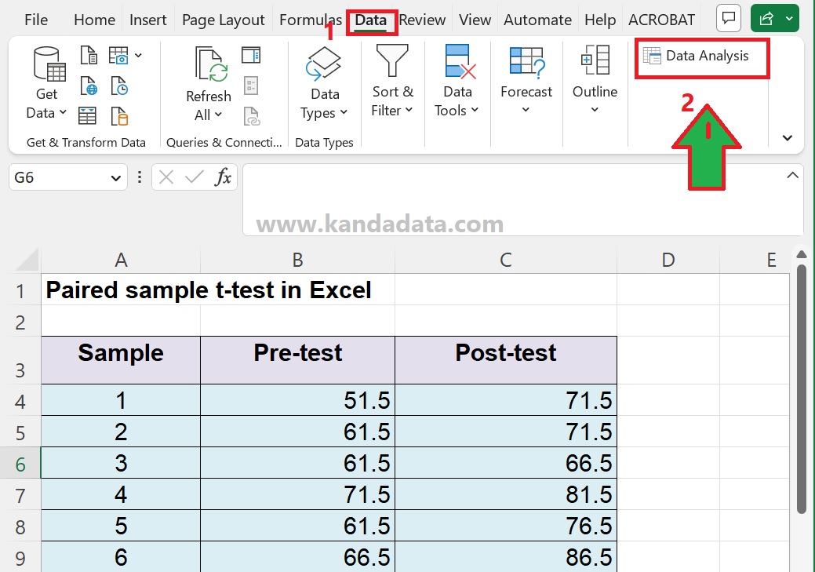Select row 3 header
Image resolution: width=815 pixels, height=572 pixels.
tap(20, 360)
